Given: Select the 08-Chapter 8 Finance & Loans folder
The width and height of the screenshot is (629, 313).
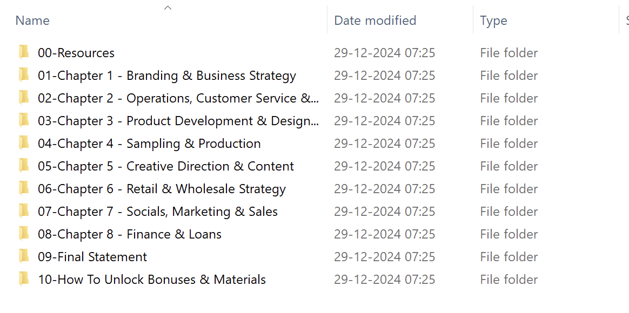Looking at the screenshot, I should point(130,234).
